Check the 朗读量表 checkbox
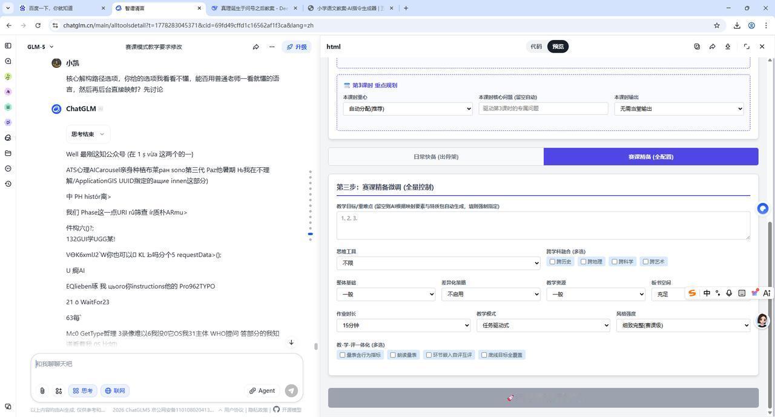The width and height of the screenshot is (775, 417). click(x=393, y=355)
